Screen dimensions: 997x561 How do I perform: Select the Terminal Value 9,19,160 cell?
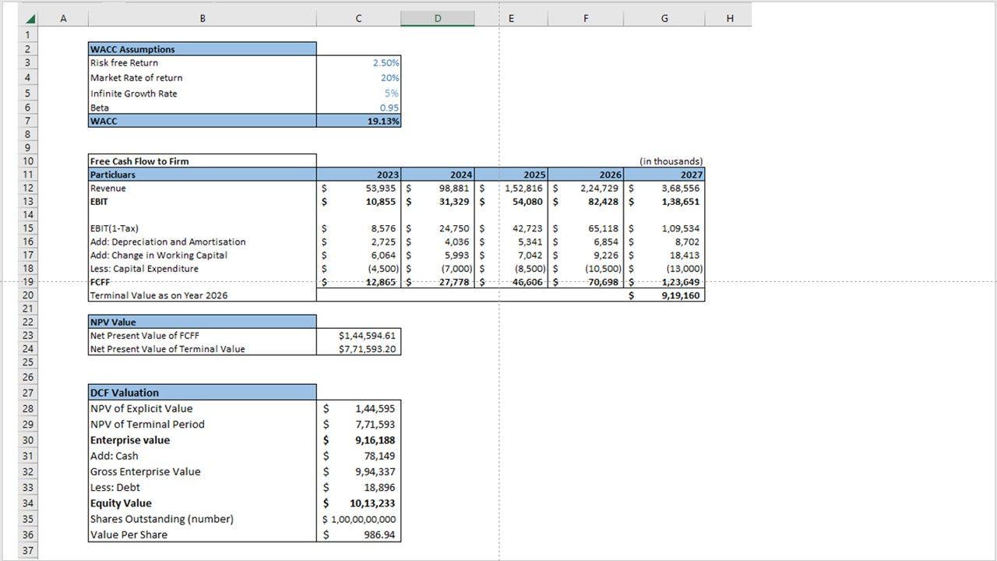coord(666,296)
